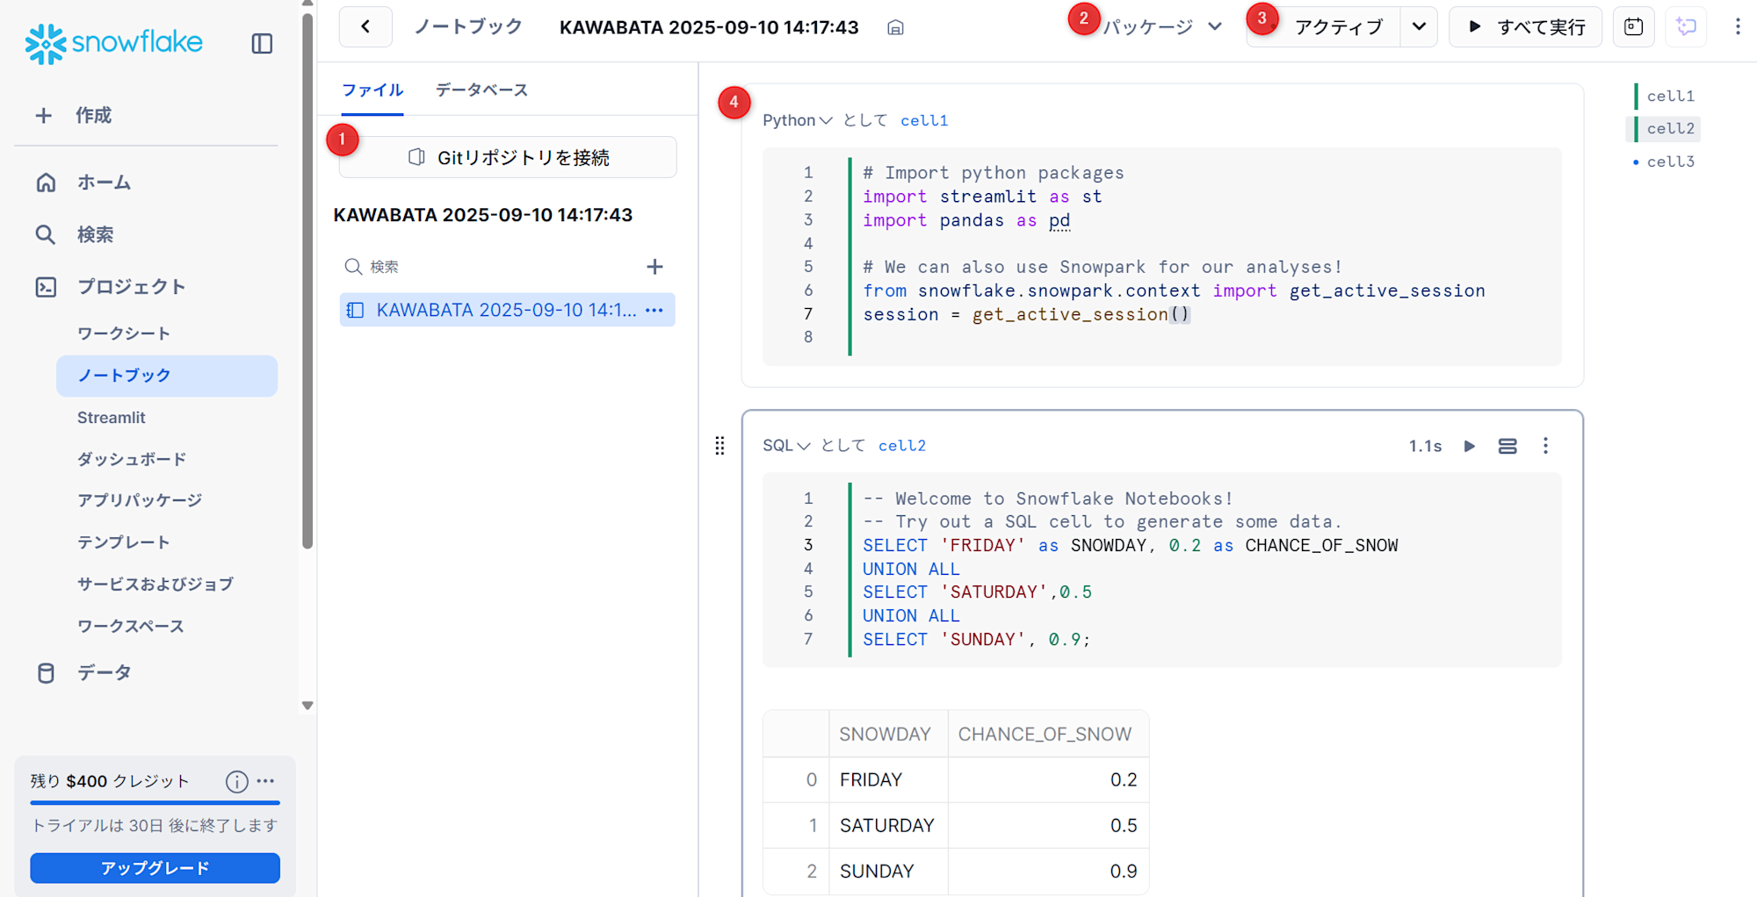Open cell2 more-options menu
Screen dimensions: 1757x897
tap(1546, 446)
